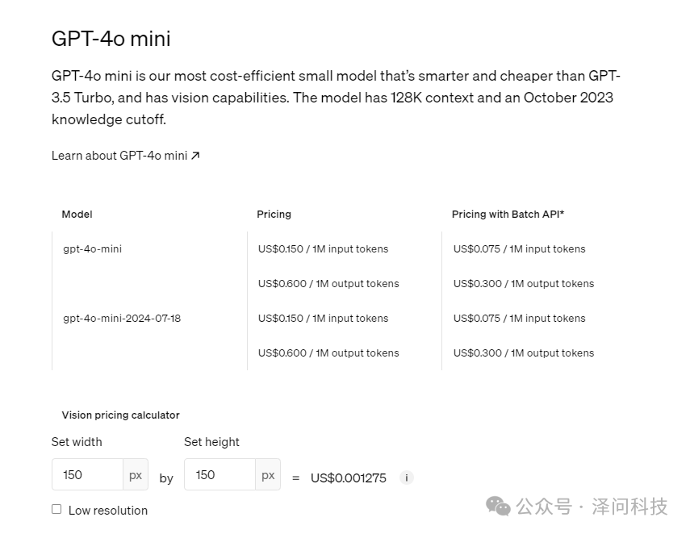The width and height of the screenshot is (690, 534).
Task: Click the px unit beside the height field
Action: (268, 475)
